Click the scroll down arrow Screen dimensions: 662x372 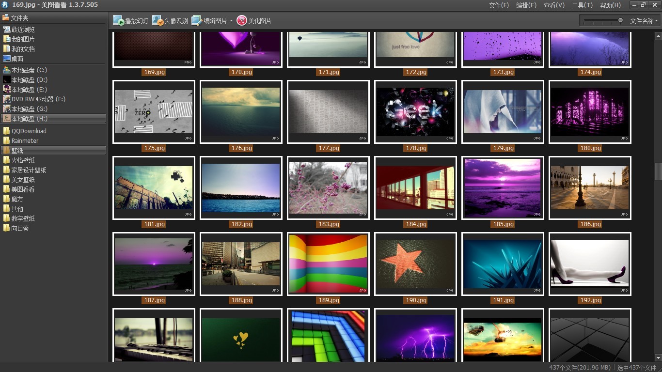pos(658,359)
